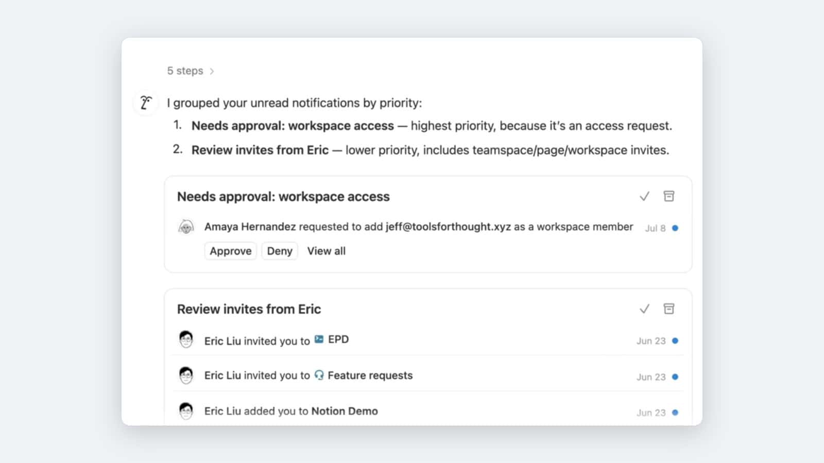Toggle unread dot on Amaya's Jul 8 notification
Viewport: 824px width, 463px height.
(675, 228)
